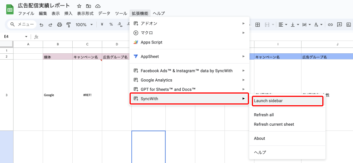This screenshot has width=353, height=163.
Task: Expand the アドオン submenu arrow
Action: 243,23
